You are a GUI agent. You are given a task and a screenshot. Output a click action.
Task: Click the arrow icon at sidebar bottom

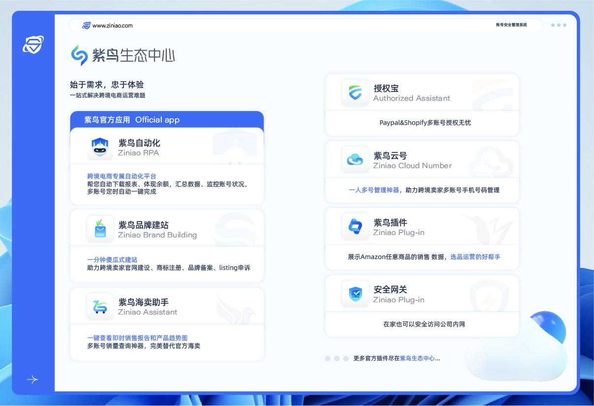tap(32, 379)
